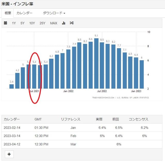Click the TRADINGECONOMICS.COM source credit link
Screen dimensions: 165x163
[x=104, y=98]
